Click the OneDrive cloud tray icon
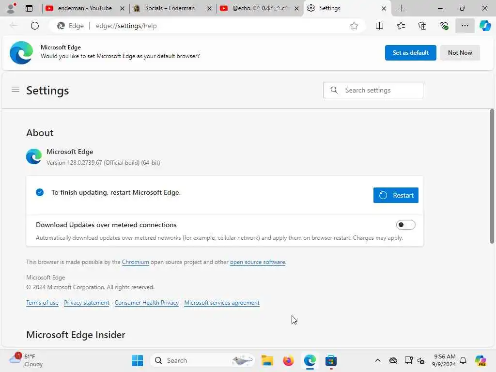 coord(393,360)
